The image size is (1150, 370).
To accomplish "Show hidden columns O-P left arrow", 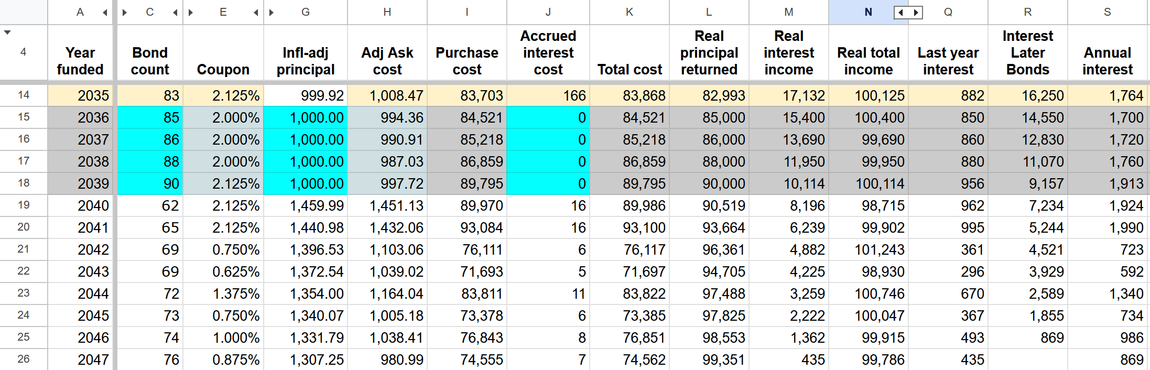I will (x=901, y=12).
